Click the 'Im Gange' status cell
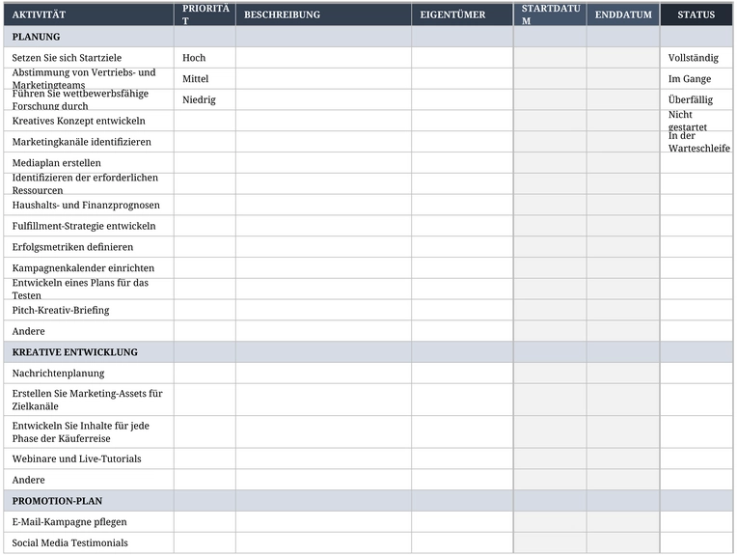 click(x=696, y=79)
